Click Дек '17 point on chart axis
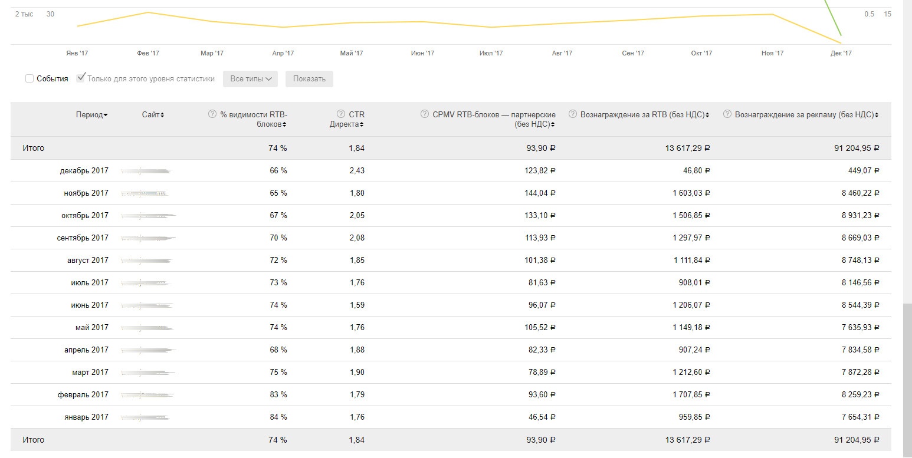The width and height of the screenshot is (912, 458). 841,53
